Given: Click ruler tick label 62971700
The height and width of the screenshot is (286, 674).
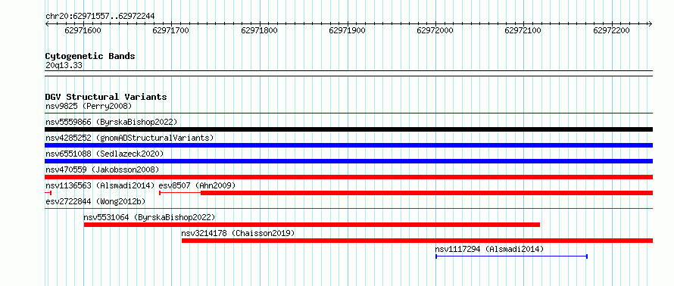Looking at the screenshot, I should 171,30.
